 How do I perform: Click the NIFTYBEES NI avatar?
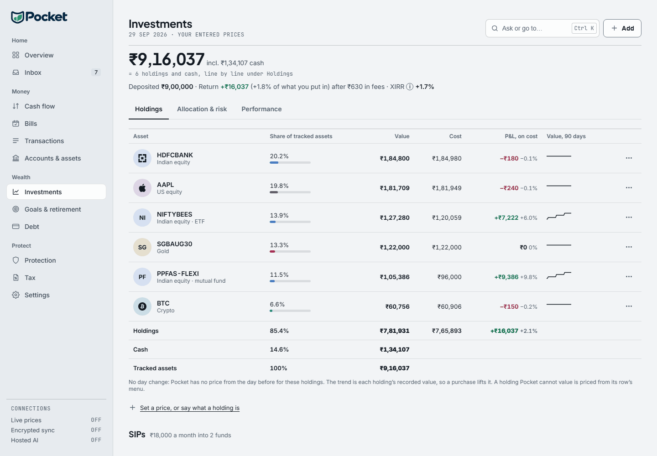(142, 218)
